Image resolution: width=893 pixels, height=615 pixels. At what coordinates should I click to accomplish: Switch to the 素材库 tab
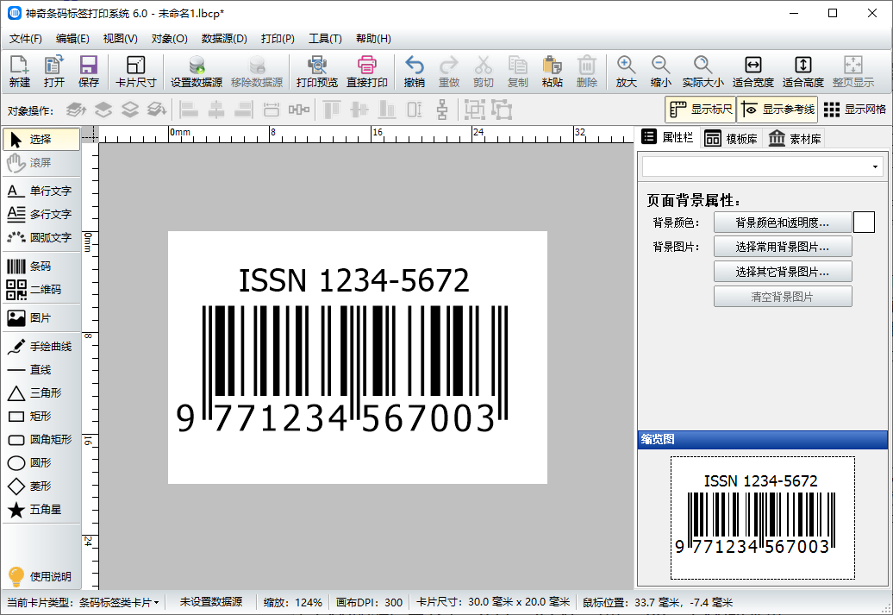[x=795, y=139]
